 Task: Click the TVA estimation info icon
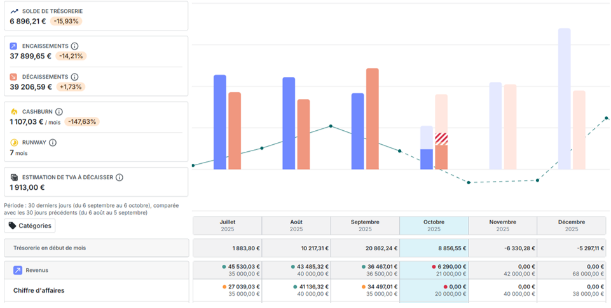[x=120, y=177]
